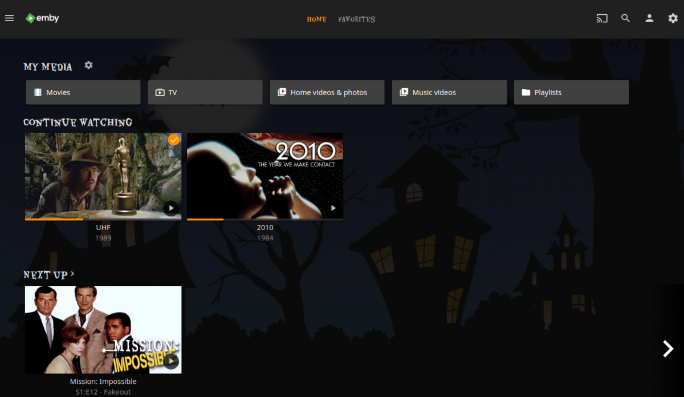The width and height of the screenshot is (684, 397).
Task: Open the cast to device icon
Action: point(602,18)
